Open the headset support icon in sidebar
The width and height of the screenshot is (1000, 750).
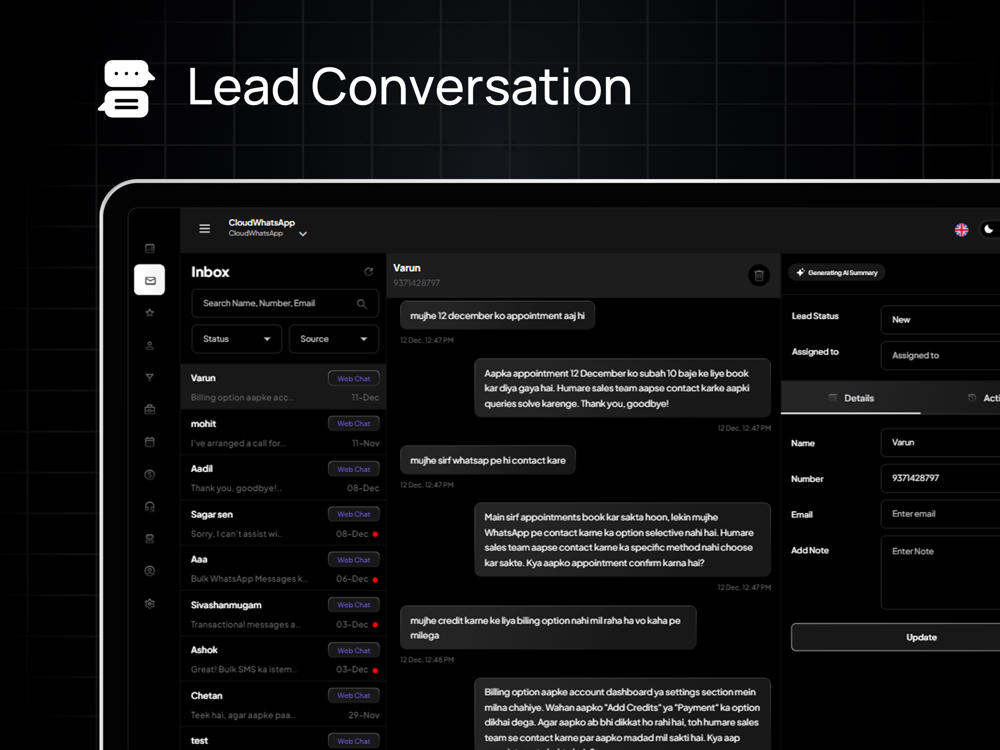[150, 506]
